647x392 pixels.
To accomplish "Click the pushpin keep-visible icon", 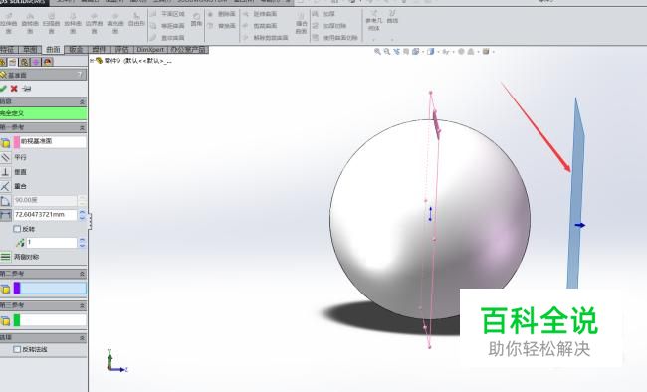I will coord(27,89).
